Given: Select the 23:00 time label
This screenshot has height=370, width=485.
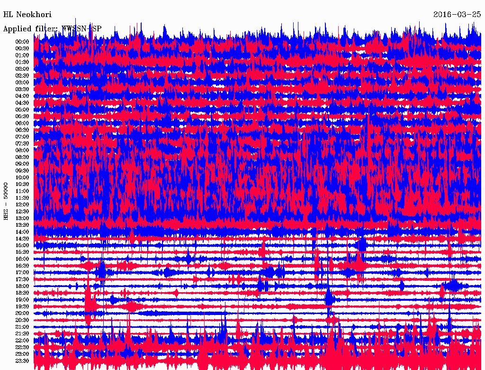Looking at the screenshot, I should click(x=22, y=354).
